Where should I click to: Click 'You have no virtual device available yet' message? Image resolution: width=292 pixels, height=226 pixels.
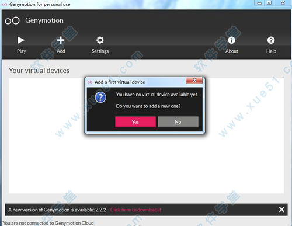[157, 95]
